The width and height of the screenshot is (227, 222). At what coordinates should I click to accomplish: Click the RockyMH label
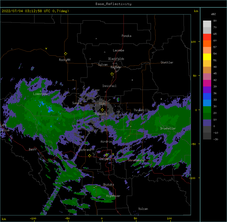[65, 60]
